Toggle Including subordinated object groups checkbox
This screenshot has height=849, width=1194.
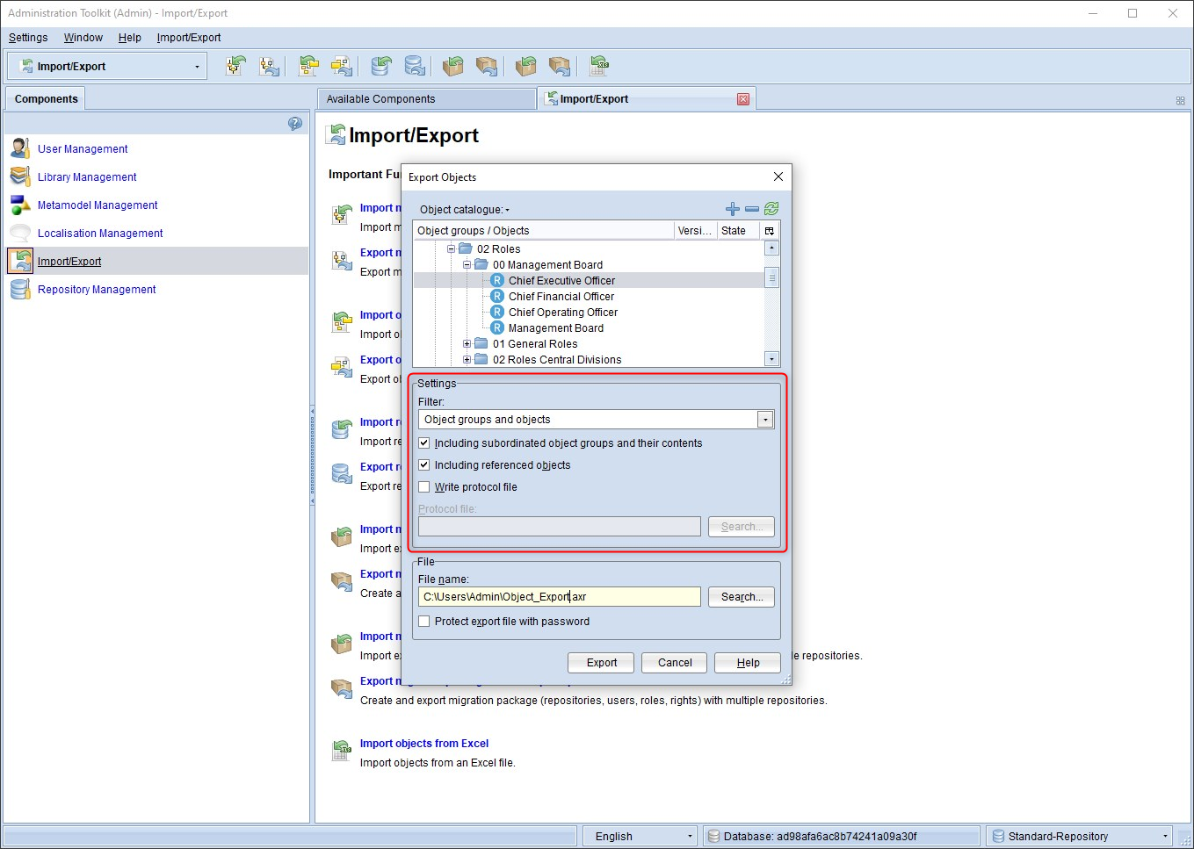tap(424, 443)
